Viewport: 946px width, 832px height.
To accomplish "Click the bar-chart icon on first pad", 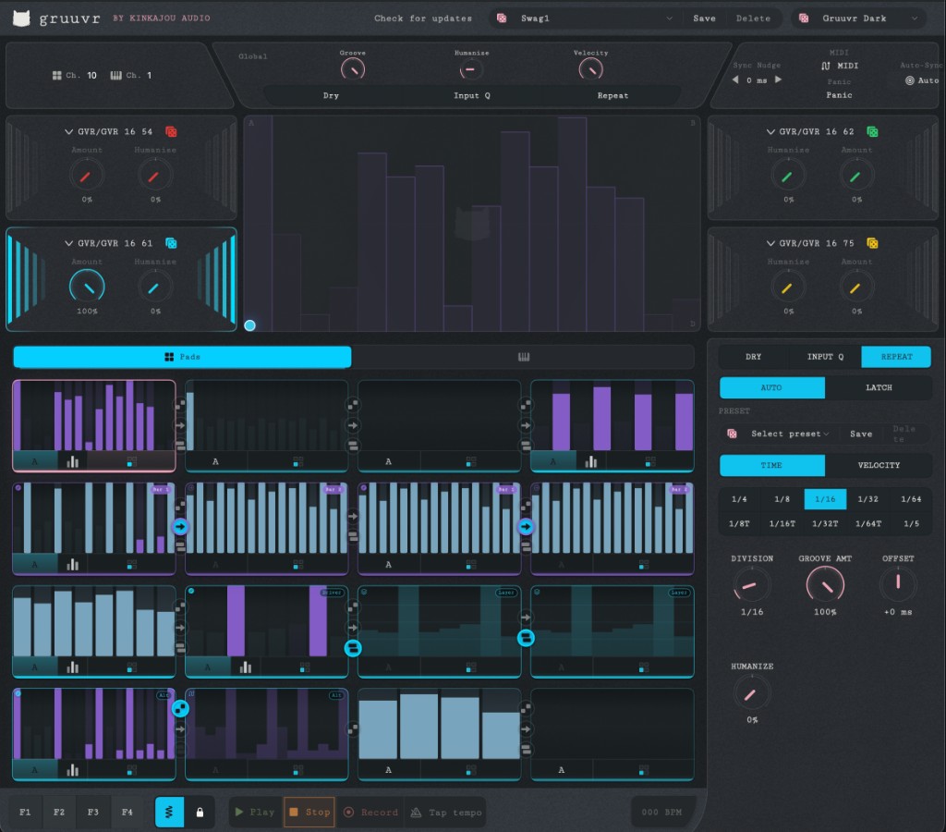I will [x=72, y=462].
